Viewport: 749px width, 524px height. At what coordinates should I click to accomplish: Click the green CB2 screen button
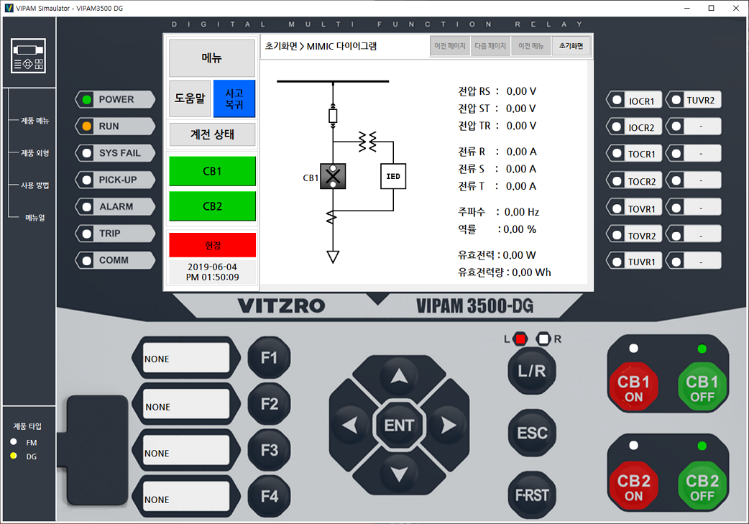click(x=212, y=206)
